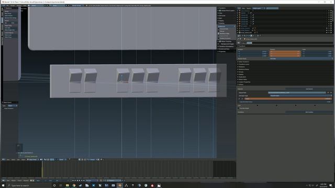Expand the Transform Locks panel

coord(243,64)
